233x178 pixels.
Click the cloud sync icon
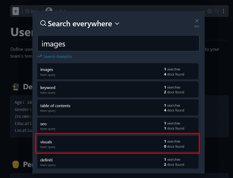pos(217,11)
